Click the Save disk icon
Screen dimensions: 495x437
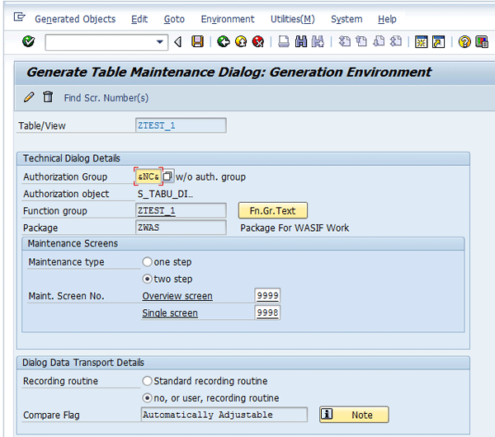[197, 41]
